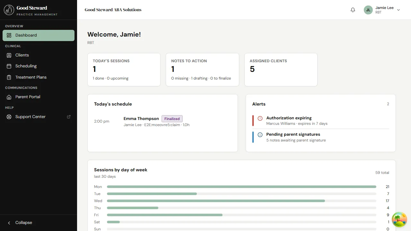
Task: Expand the Jamie Lee account dropdown
Action: click(398, 10)
